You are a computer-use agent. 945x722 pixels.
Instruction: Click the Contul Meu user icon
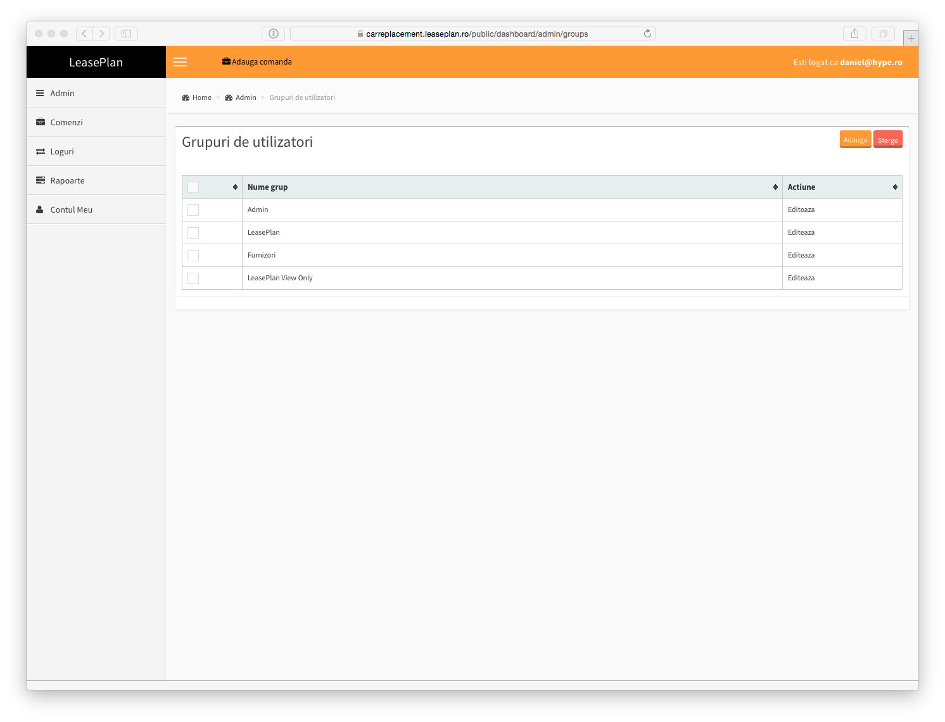click(x=40, y=209)
